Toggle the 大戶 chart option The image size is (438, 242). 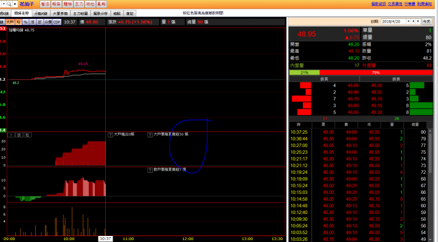(x=10, y=22)
